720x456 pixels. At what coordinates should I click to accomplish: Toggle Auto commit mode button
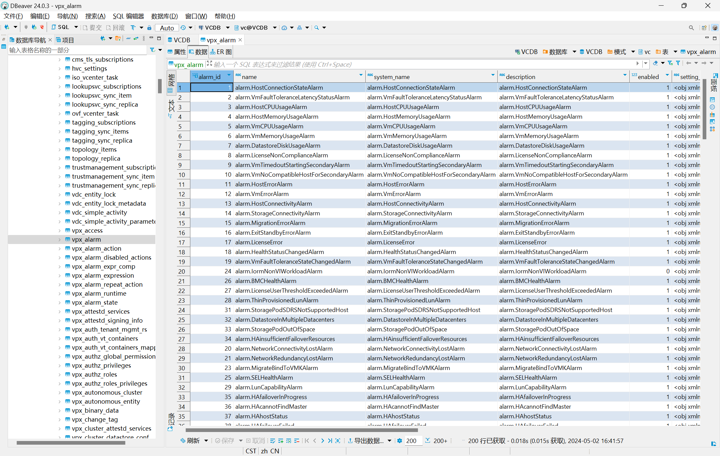[167, 28]
